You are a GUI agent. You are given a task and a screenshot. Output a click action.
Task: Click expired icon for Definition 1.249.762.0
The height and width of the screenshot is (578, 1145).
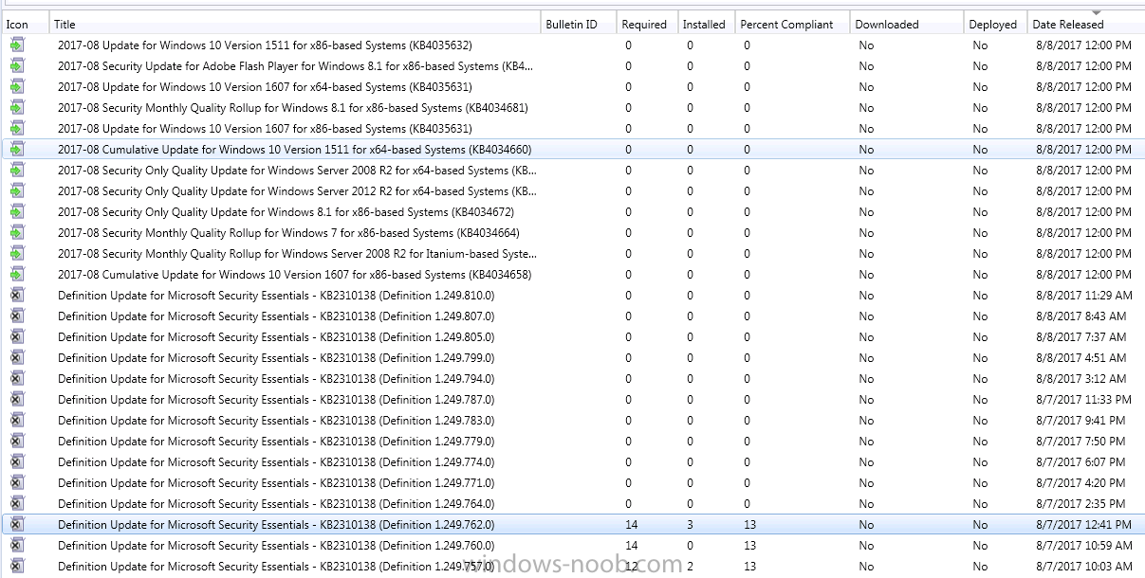tap(17, 524)
